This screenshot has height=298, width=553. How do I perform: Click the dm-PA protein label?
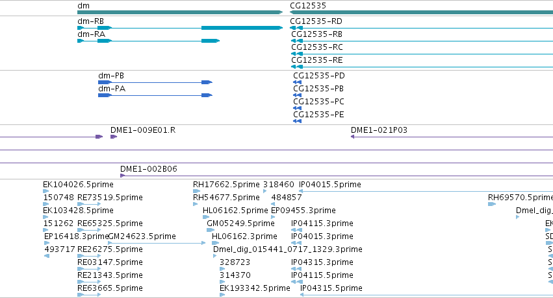(x=112, y=89)
